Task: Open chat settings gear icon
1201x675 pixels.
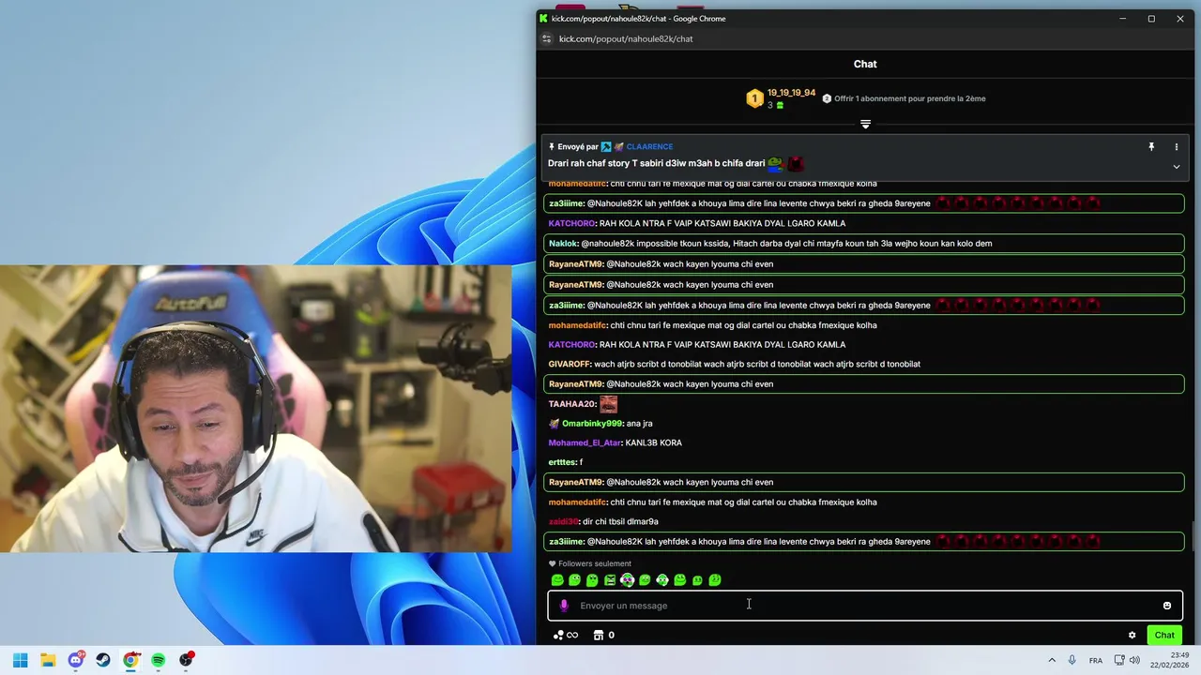Action: click(x=1133, y=635)
